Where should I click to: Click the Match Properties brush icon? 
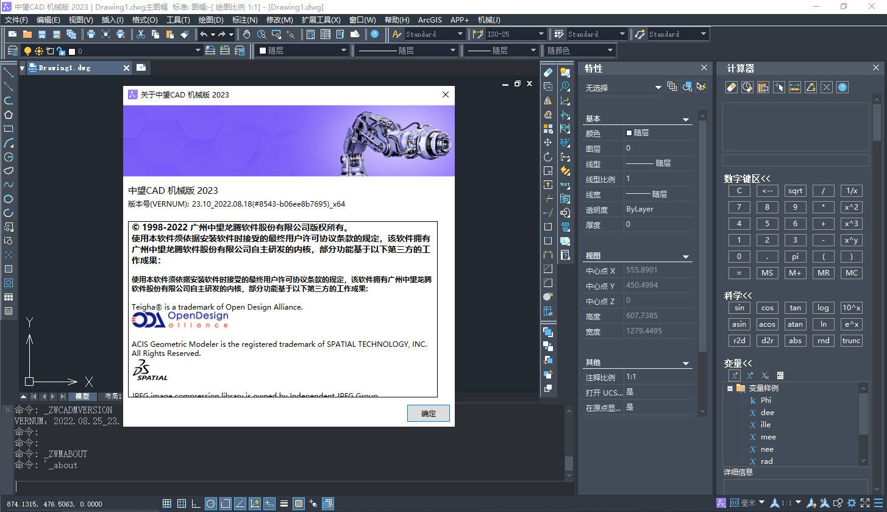click(x=185, y=34)
